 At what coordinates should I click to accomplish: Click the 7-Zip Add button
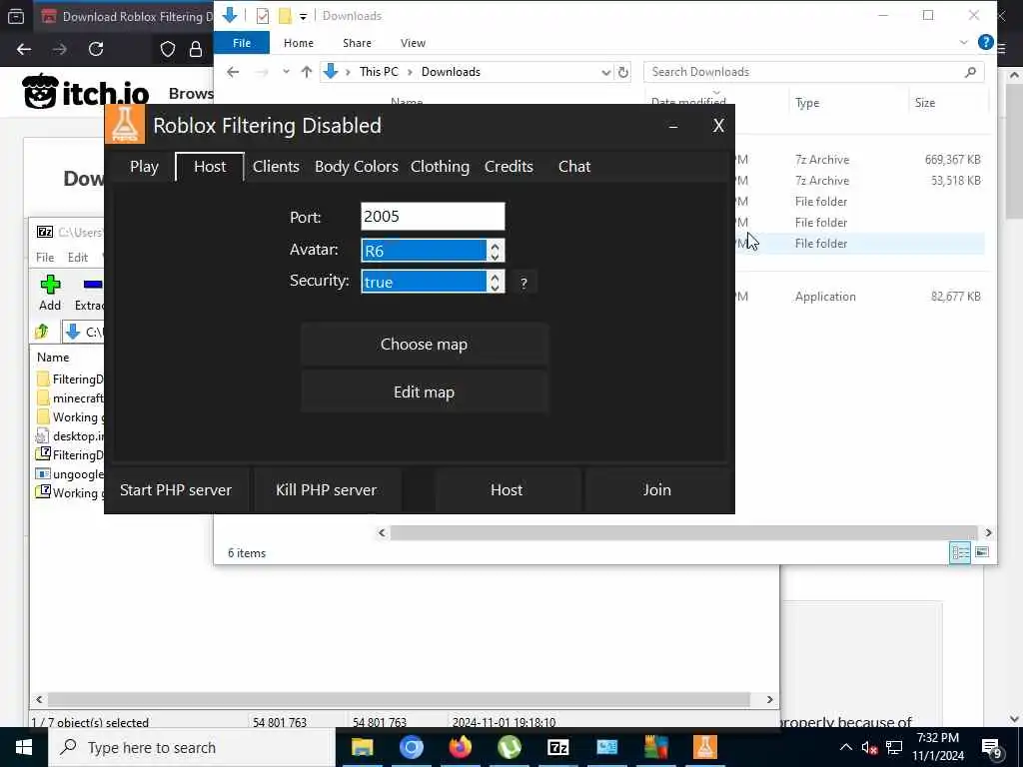click(50, 292)
